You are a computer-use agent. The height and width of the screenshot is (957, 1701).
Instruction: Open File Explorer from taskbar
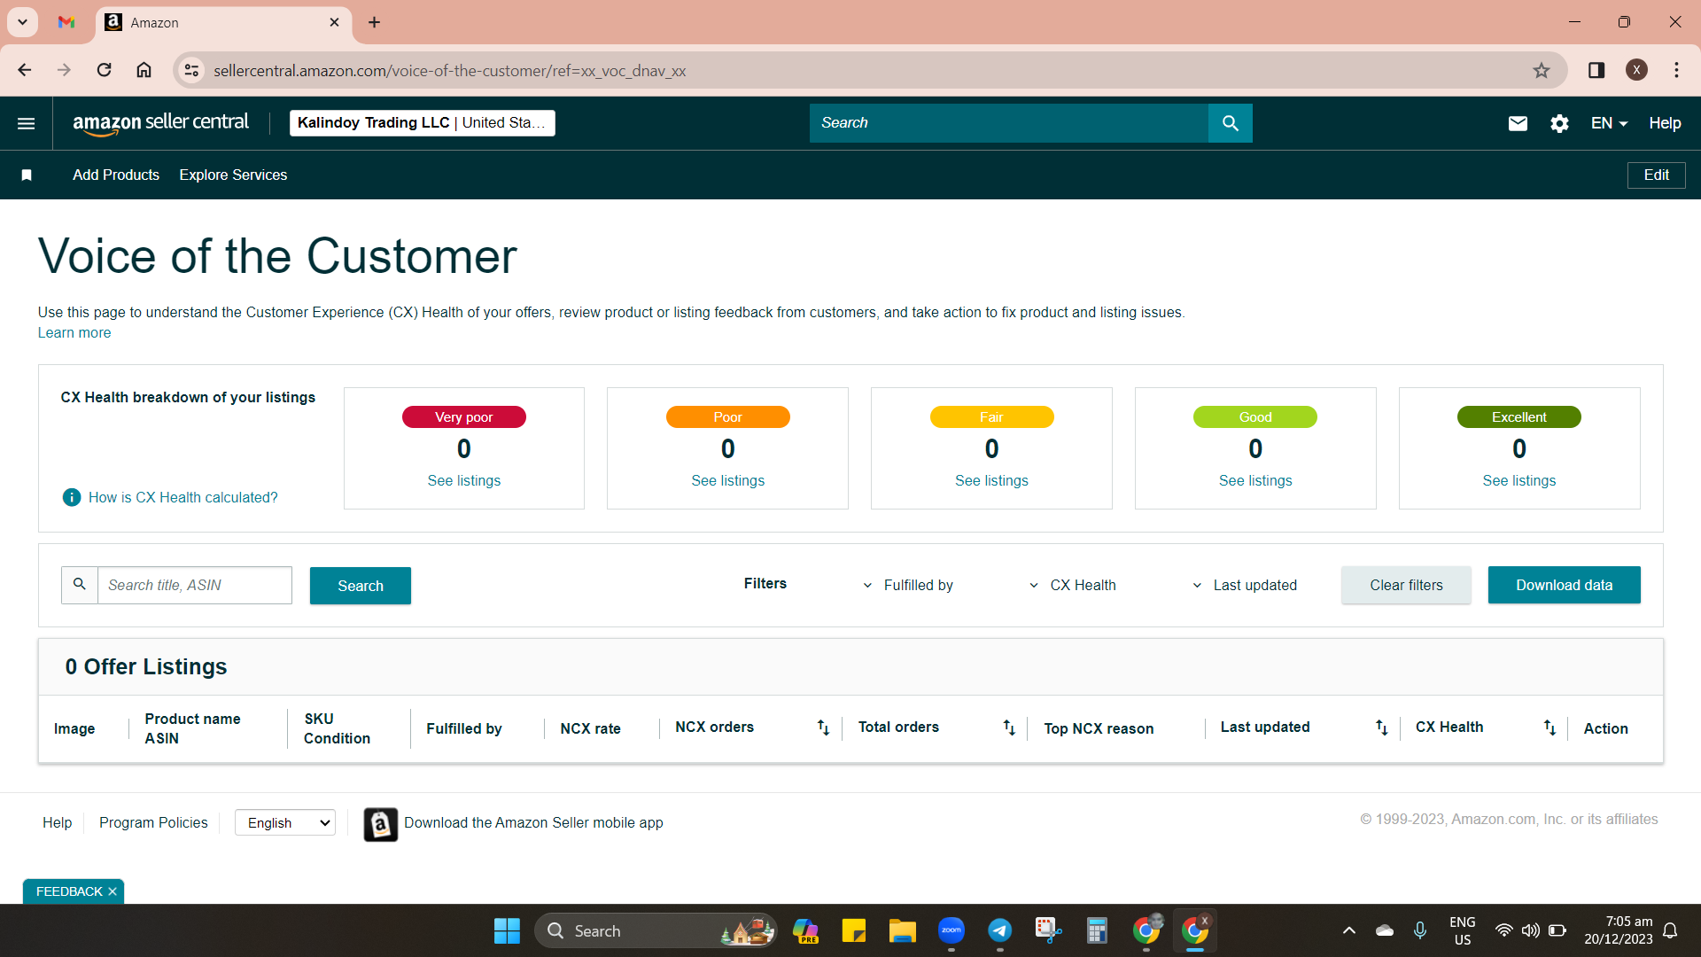coord(902,930)
